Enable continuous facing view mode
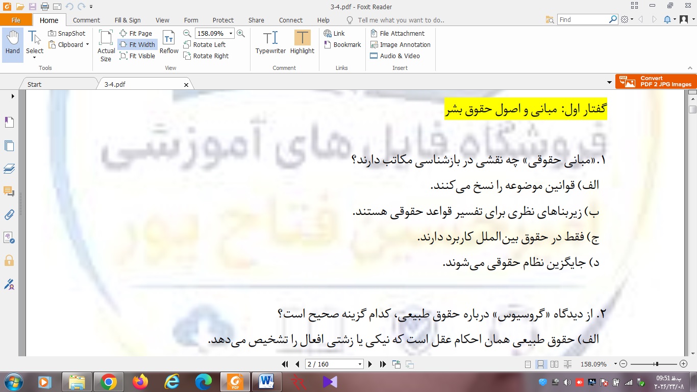This screenshot has width=697, height=392. 567,364
